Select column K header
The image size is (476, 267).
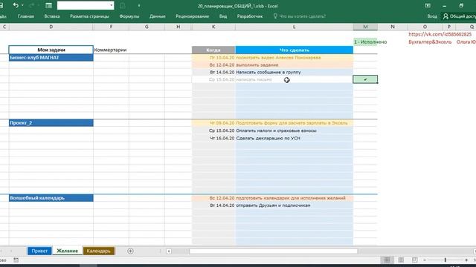[x=213, y=27]
